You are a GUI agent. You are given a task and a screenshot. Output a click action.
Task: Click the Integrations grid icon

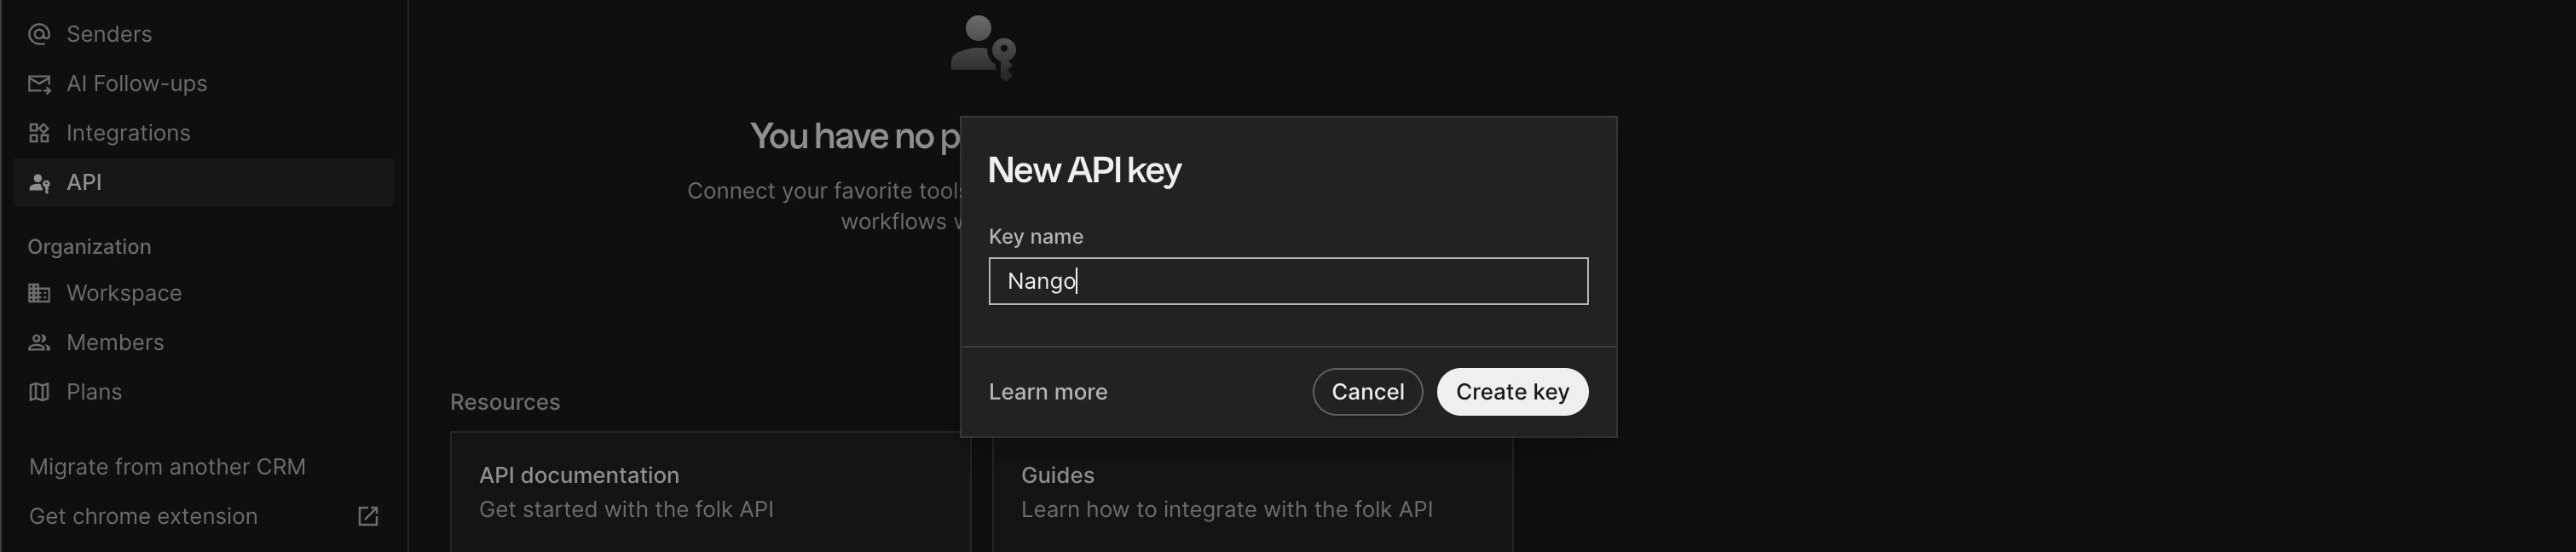click(x=39, y=133)
